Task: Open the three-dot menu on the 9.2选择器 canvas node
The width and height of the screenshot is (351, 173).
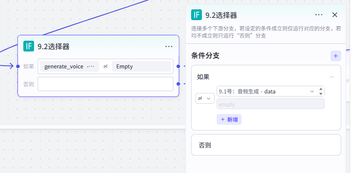Action: tap(169, 46)
